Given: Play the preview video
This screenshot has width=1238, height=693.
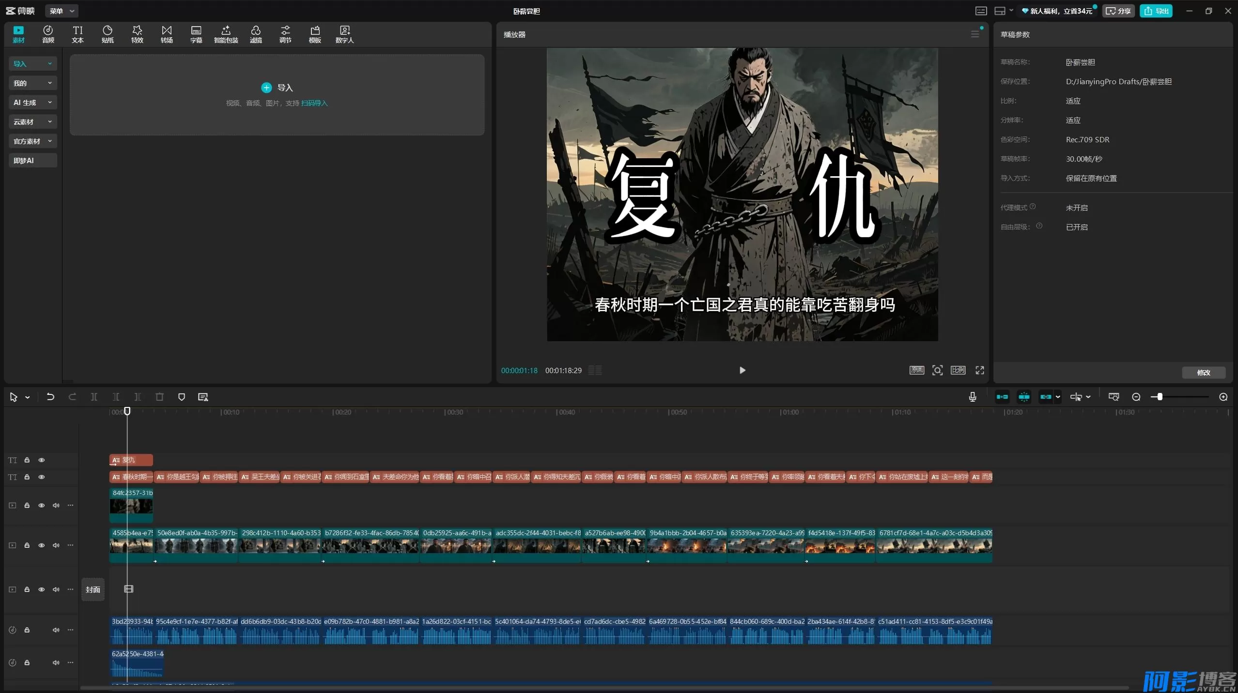Looking at the screenshot, I should coord(742,370).
